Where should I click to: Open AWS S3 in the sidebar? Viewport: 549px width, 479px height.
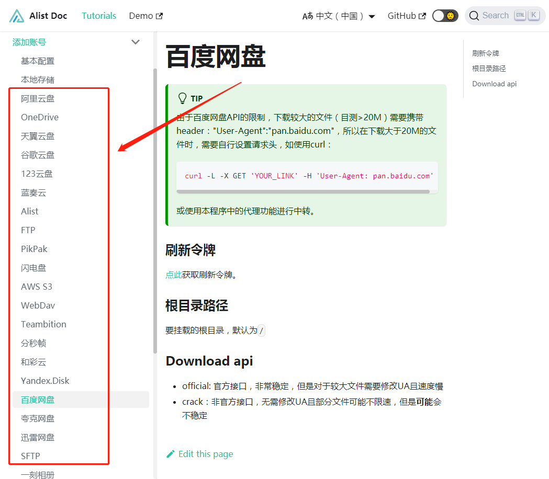coord(37,287)
